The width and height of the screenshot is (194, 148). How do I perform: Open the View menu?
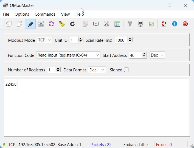[65, 14]
